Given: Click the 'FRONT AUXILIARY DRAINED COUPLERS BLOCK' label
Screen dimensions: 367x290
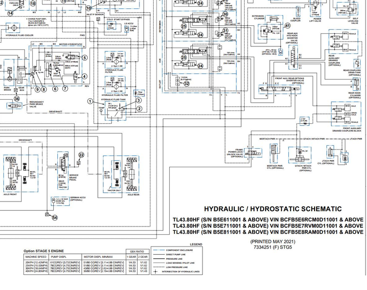Looking at the screenshot, I should coord(347,130).
